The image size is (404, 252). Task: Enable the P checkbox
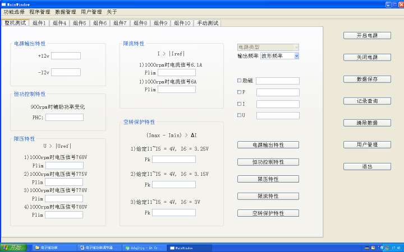pos(240,92)
